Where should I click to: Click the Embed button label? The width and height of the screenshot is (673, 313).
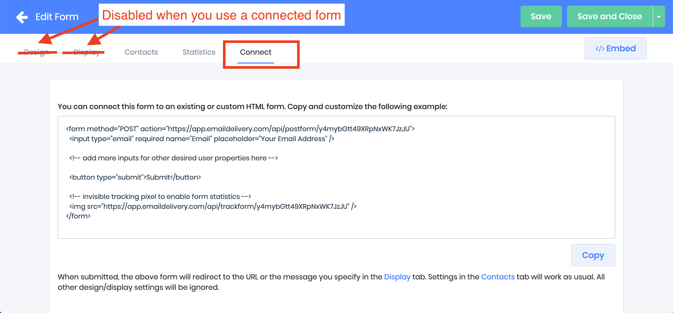click(621, 48)
